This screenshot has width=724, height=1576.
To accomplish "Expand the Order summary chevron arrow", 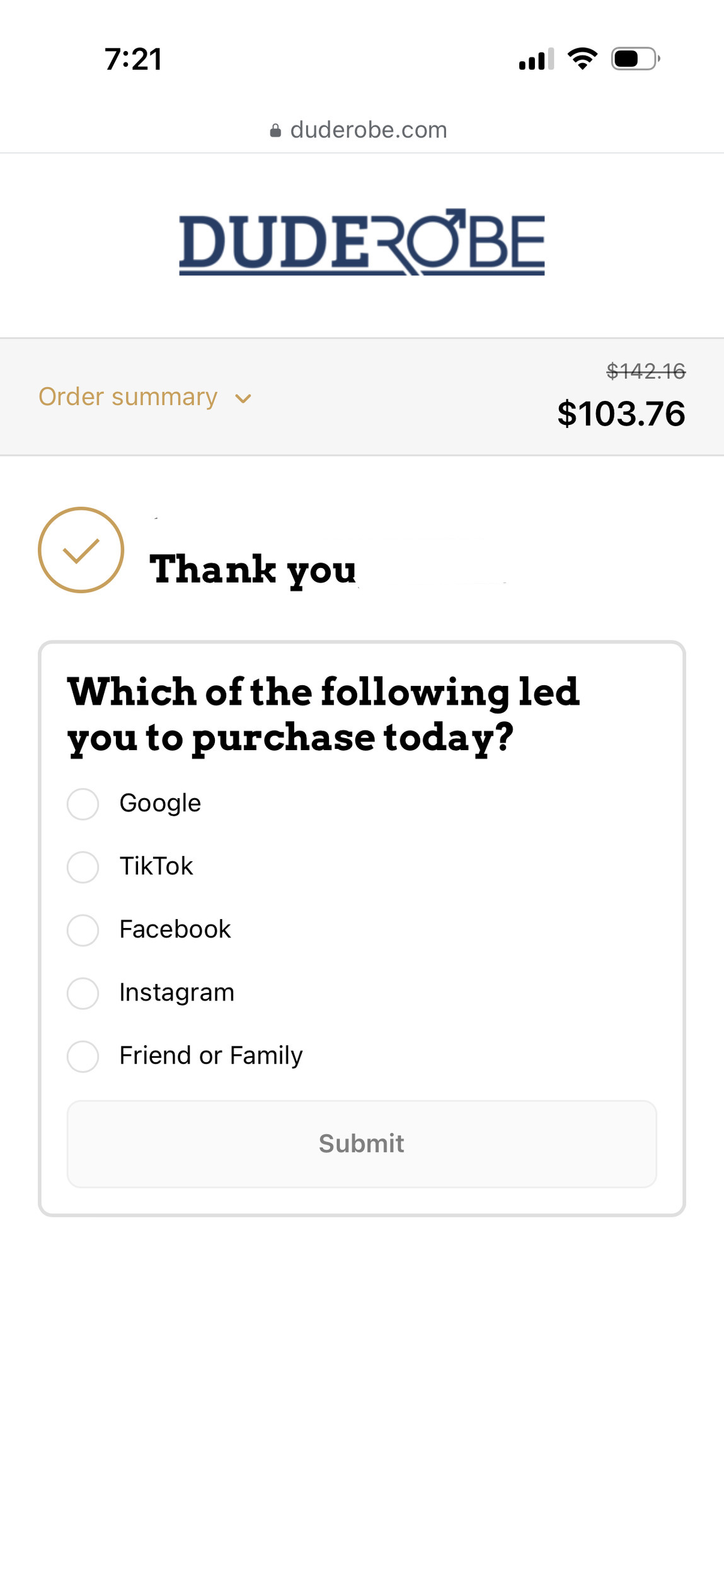I will click(243, 398).
